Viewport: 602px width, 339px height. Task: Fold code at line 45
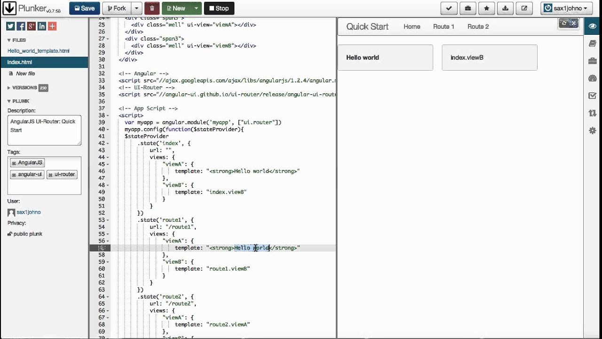[108, 164]
